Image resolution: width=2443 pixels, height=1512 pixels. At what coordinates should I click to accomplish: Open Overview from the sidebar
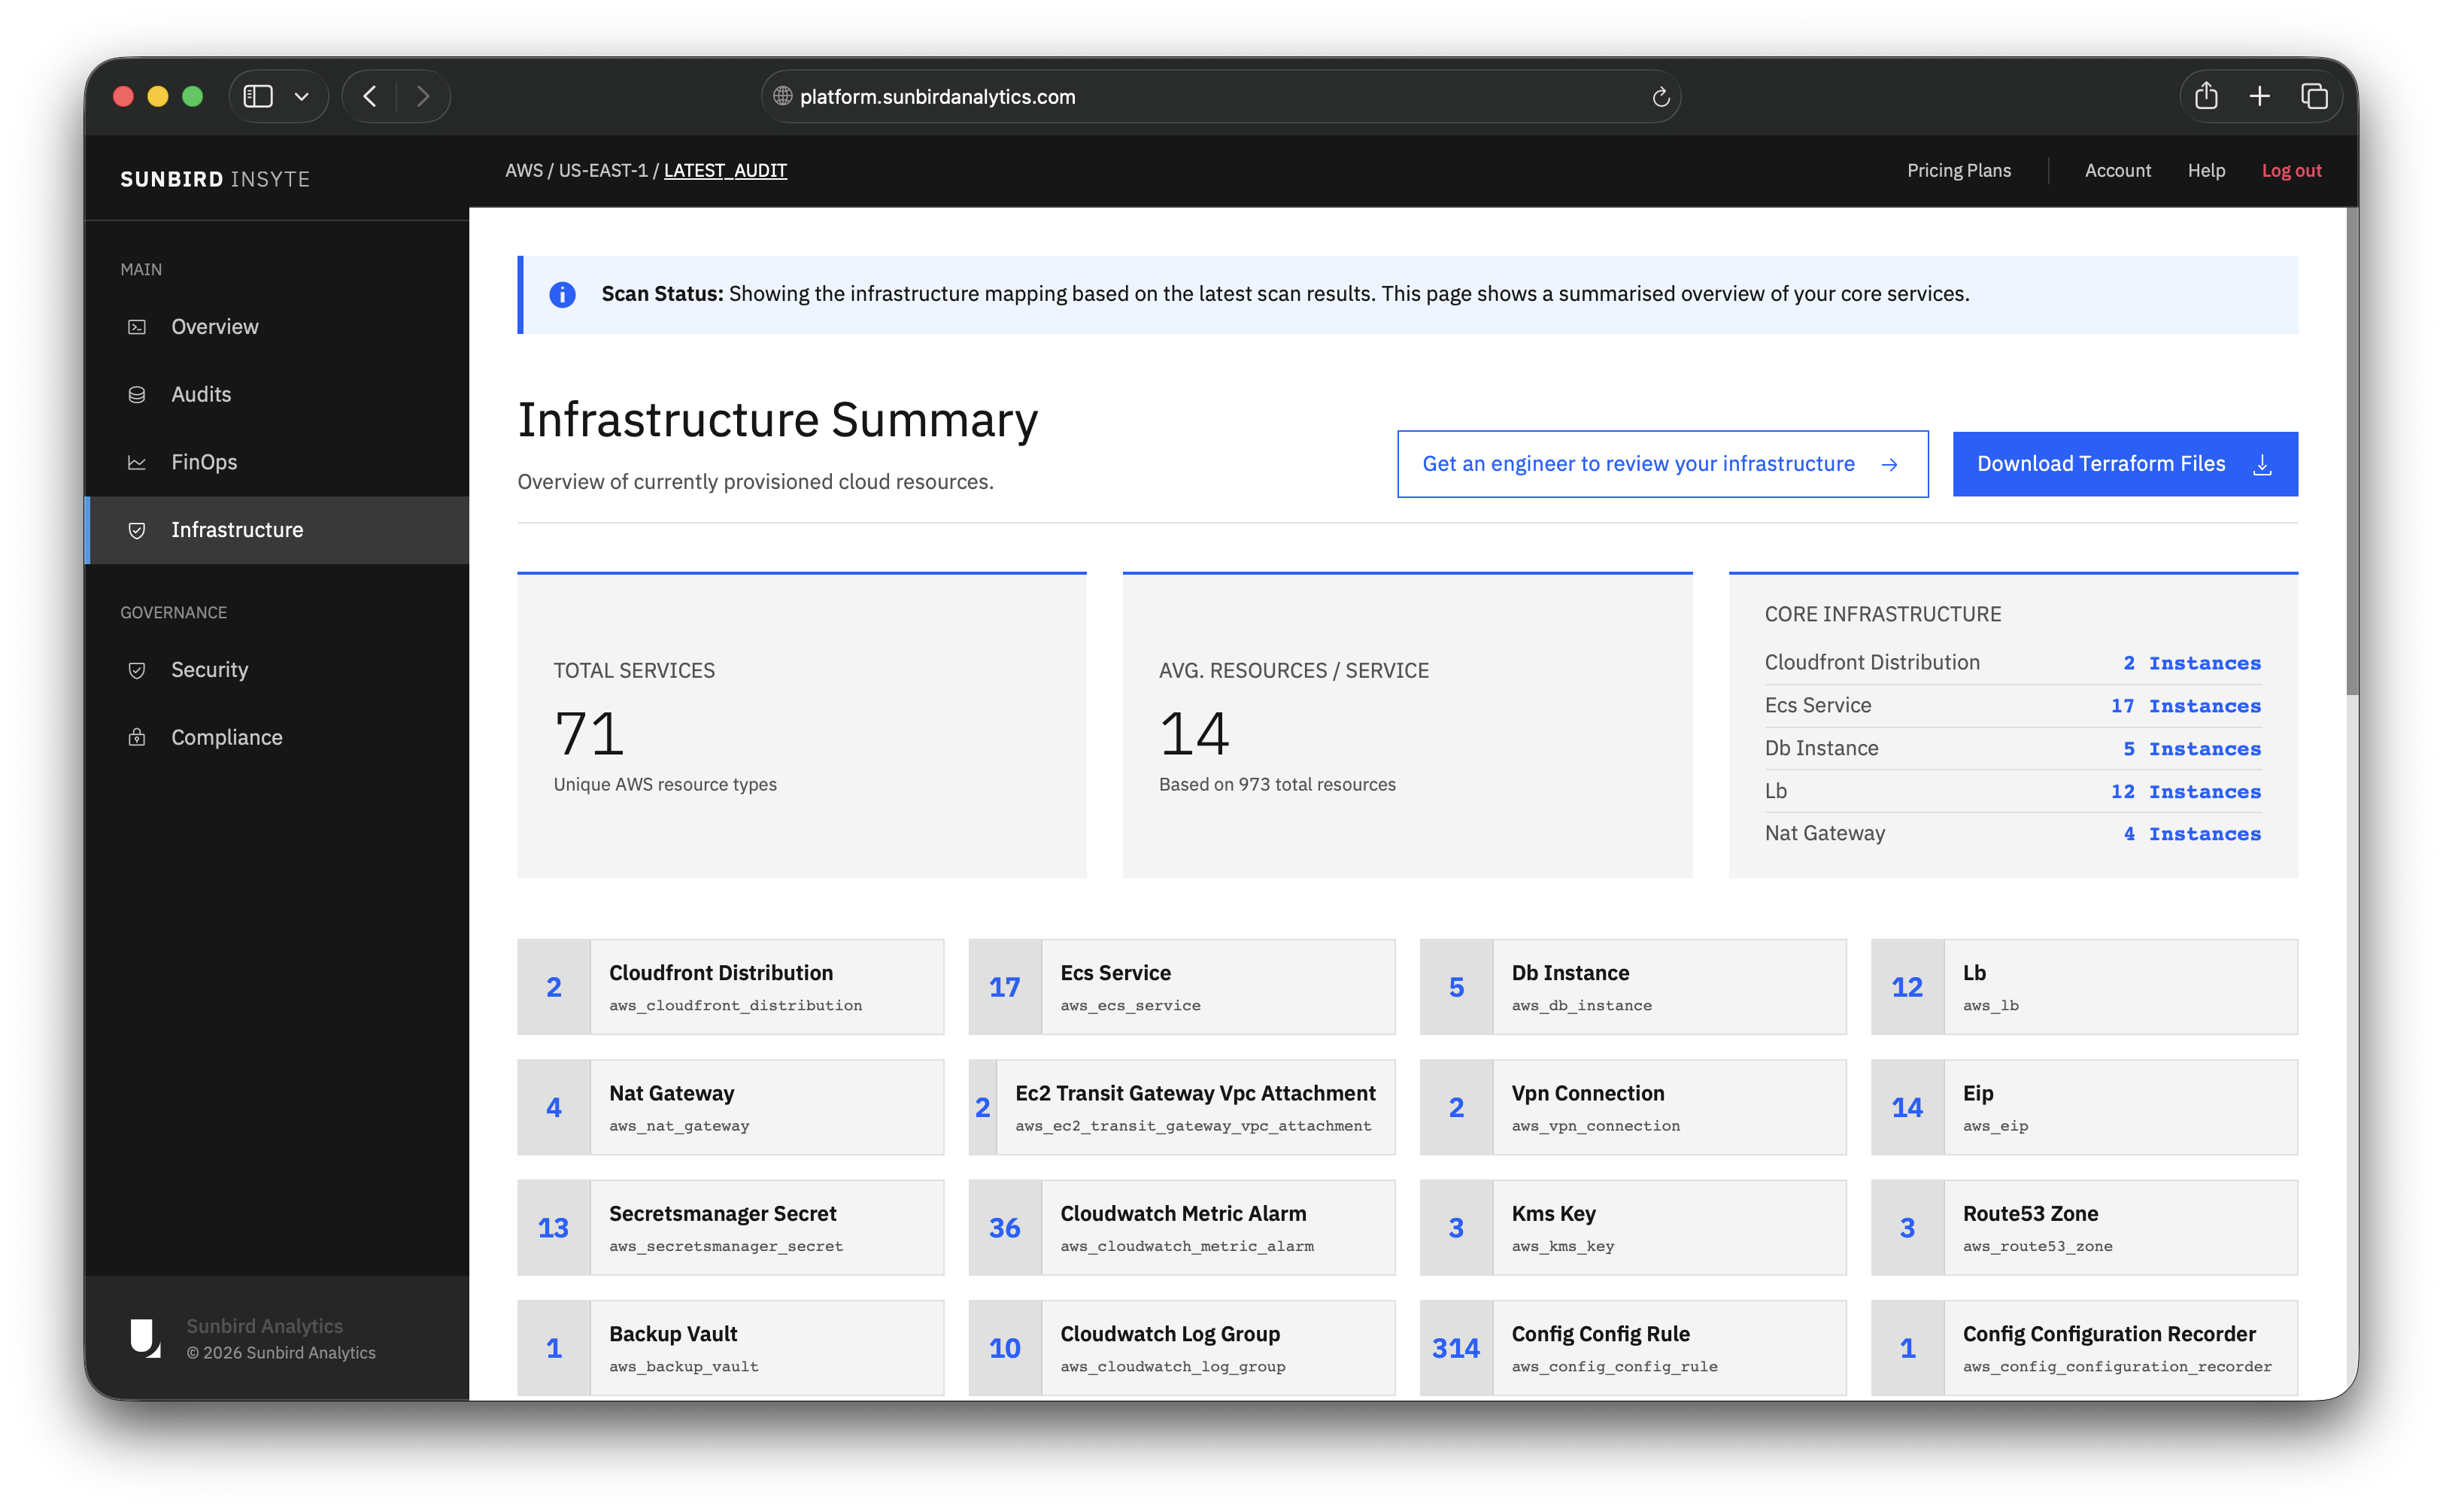tap(215, 326)
